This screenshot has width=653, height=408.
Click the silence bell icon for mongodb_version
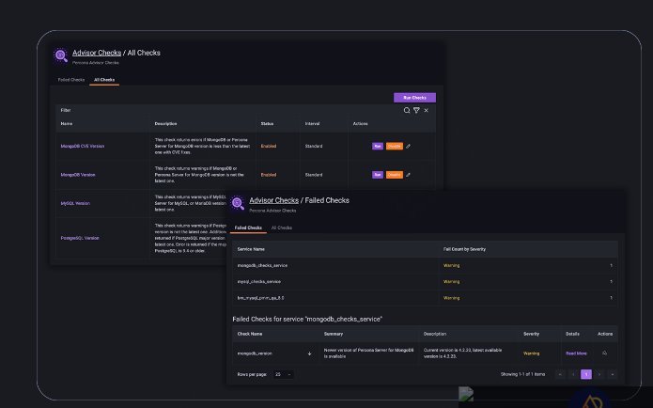tap(604, 353)
